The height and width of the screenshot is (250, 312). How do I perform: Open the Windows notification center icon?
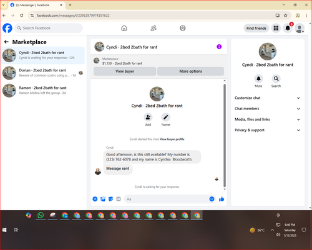click(x=304, y=230)
